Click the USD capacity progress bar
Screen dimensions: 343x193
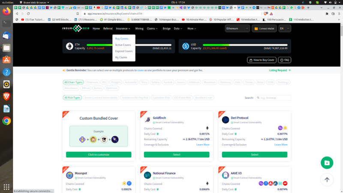pyautogui.click(x=245, y=45)
